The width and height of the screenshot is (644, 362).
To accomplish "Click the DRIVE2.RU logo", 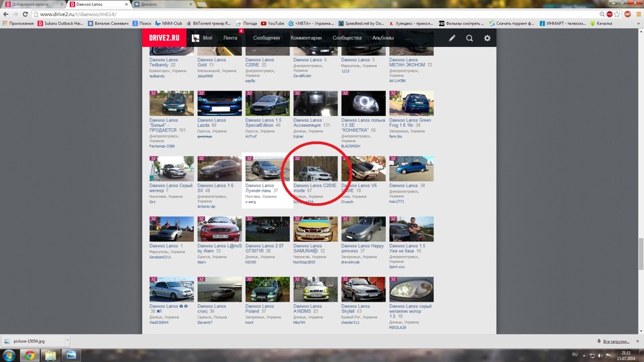I will point(164,38).
